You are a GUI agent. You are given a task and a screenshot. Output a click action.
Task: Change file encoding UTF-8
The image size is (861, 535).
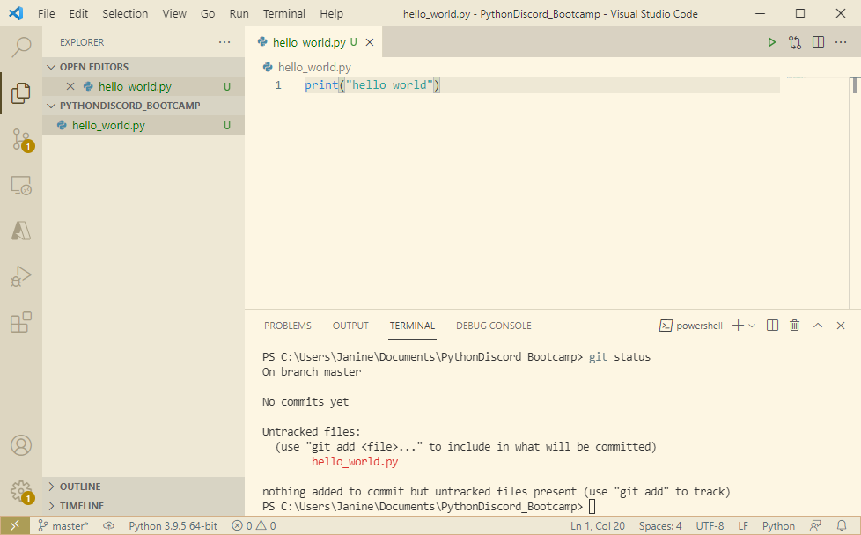pyautogui.click(x=710, y=525)
